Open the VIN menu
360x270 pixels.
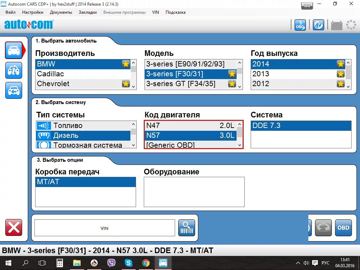(155, 12)
